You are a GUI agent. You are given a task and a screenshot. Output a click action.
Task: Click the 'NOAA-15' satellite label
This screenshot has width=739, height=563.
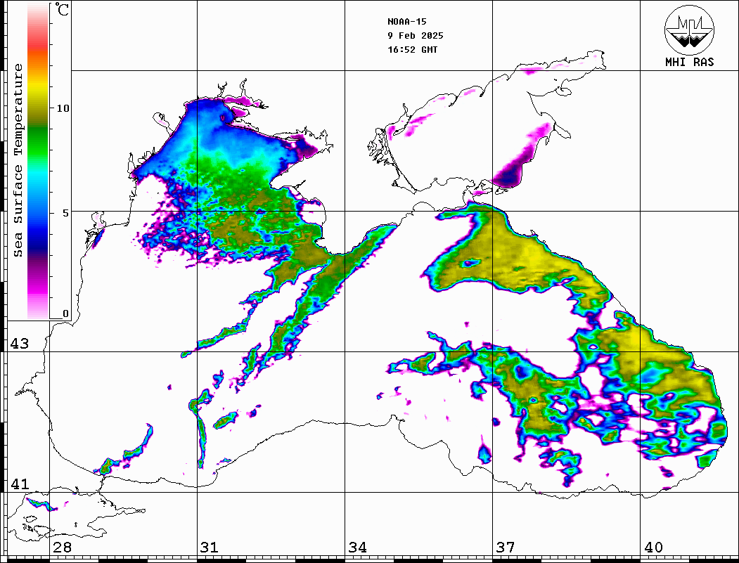[406, 22]
